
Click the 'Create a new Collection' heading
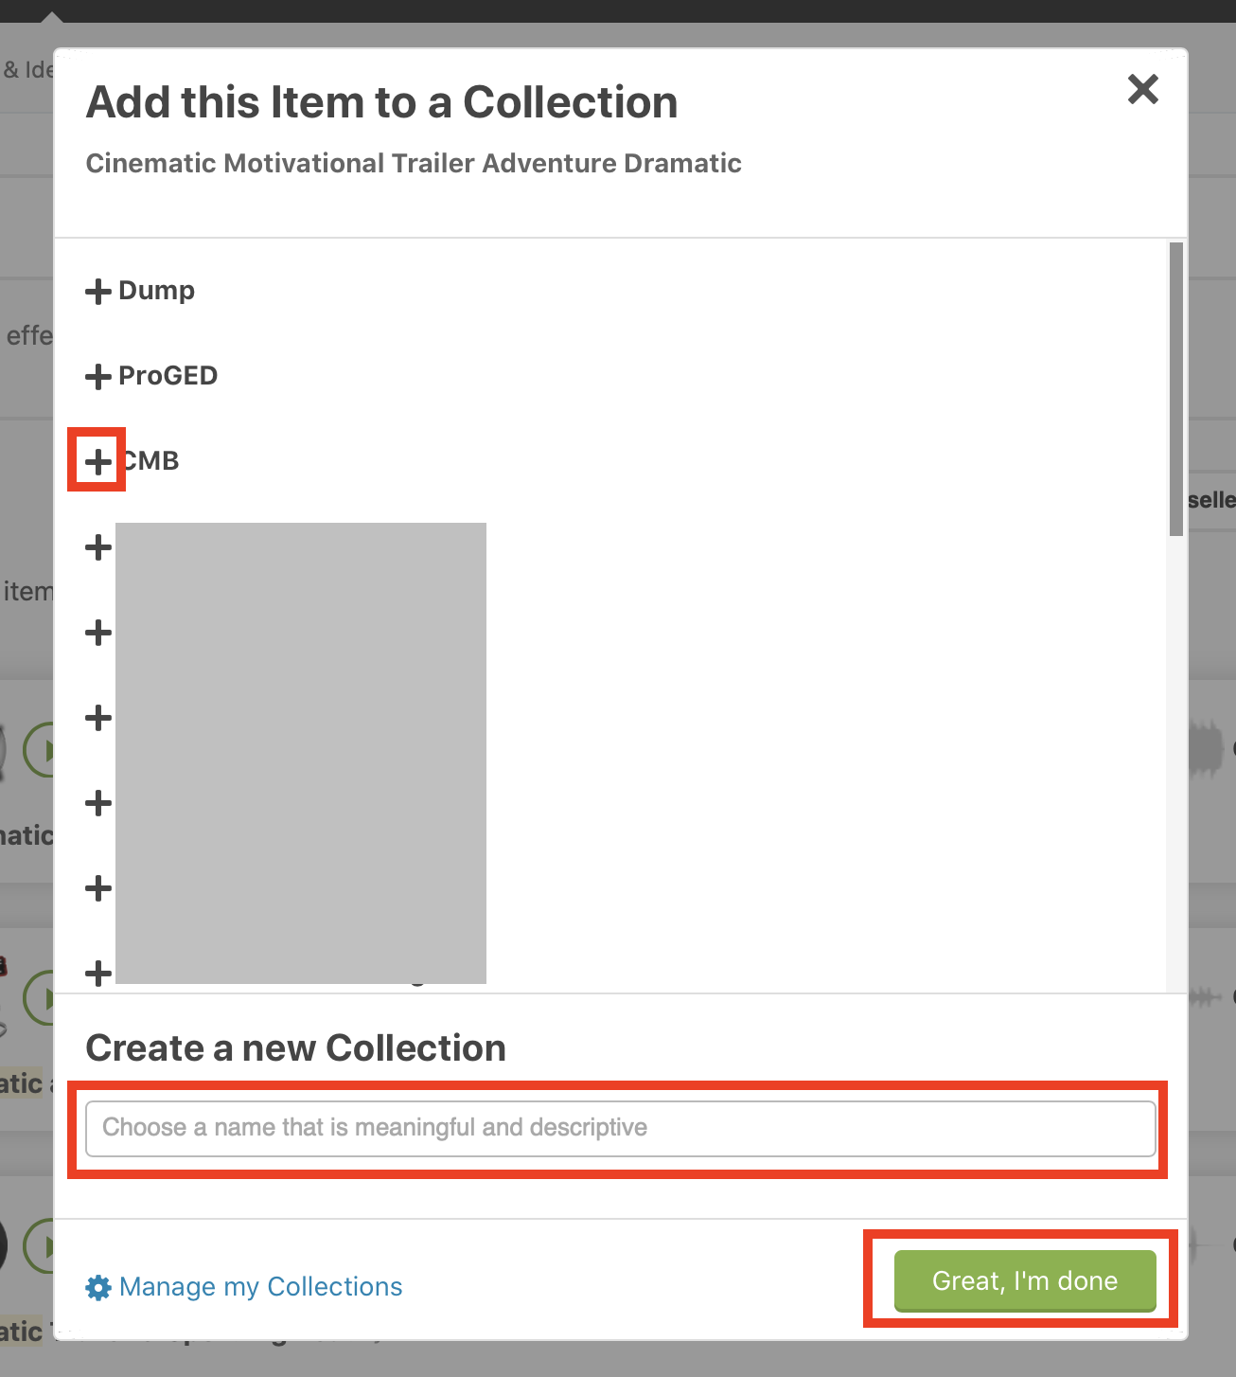[295, 1048]
